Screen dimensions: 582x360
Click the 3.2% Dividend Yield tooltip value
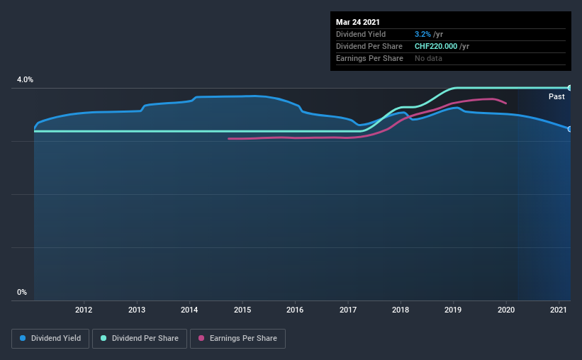coord(422,34)
